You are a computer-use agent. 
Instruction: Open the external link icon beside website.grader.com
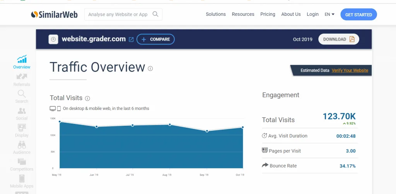131,40
